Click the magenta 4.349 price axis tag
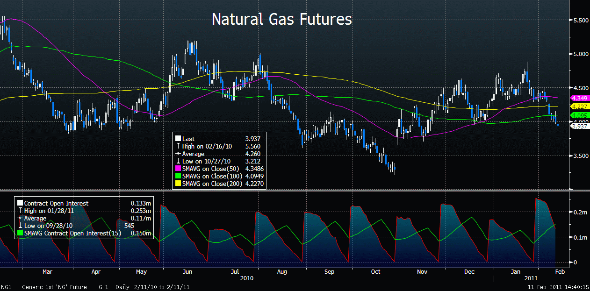Image resolution: width=590 pixels, height=291 pixels. pyautogui.click(x=579, y=99)
